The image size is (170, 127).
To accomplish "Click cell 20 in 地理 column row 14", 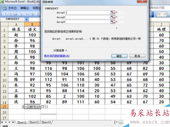I will click(161, 102).
